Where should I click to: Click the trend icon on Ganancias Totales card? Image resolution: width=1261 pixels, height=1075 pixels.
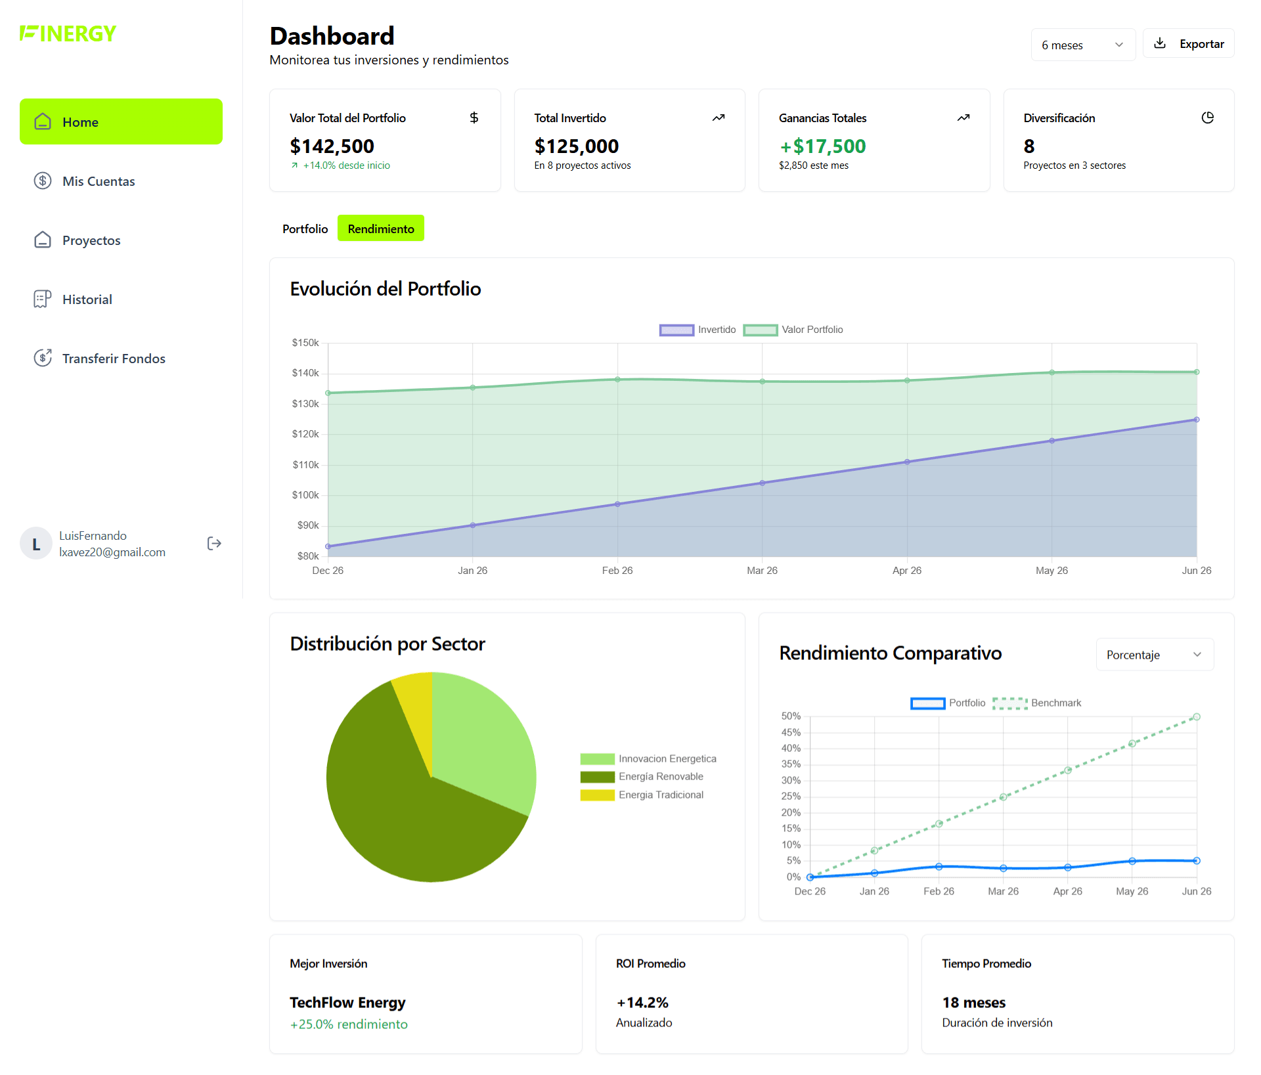(x=963, y=118)
